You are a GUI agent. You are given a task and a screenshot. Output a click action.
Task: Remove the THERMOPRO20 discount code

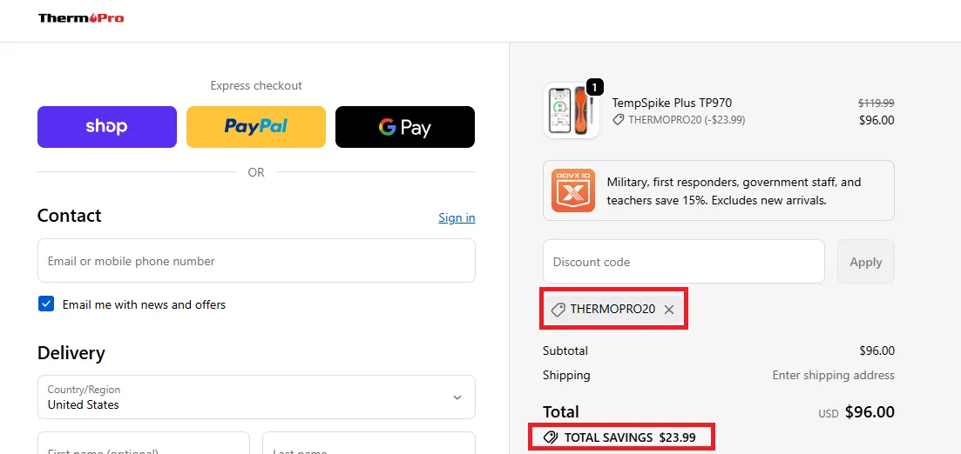pos(669,310)
